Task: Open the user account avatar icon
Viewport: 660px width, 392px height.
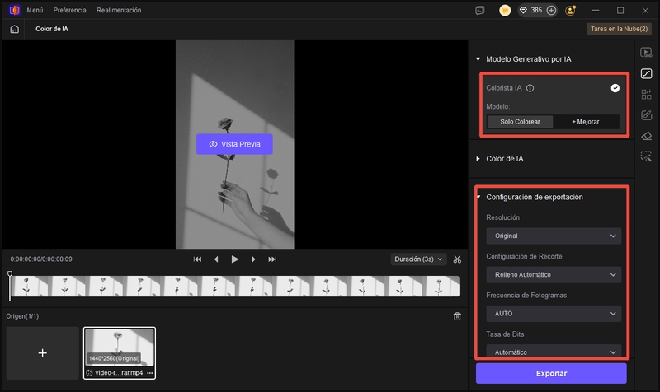Action: [571, 11]
